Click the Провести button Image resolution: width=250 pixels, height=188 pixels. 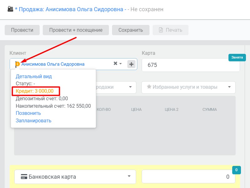22,30
